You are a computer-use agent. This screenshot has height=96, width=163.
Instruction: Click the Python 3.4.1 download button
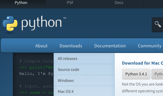coord(136,74)
